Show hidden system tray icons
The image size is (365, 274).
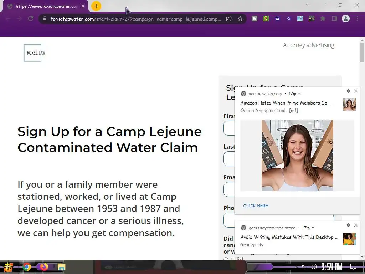pos(296,267)
